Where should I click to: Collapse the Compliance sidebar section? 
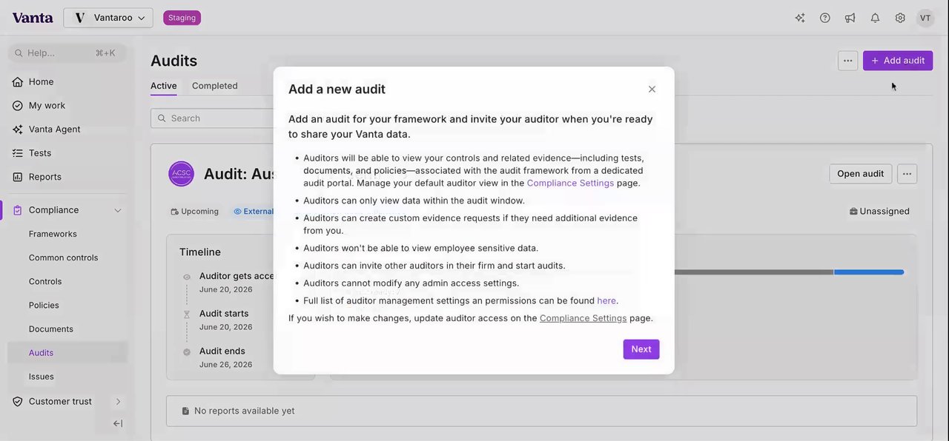[117, 210]
